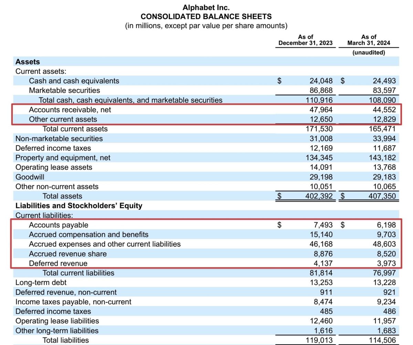Image resolution: width=413 pixels, height=345 pixels.
Task: Select the Alphabet Inc. title heading
Action: tap(205, 7)
